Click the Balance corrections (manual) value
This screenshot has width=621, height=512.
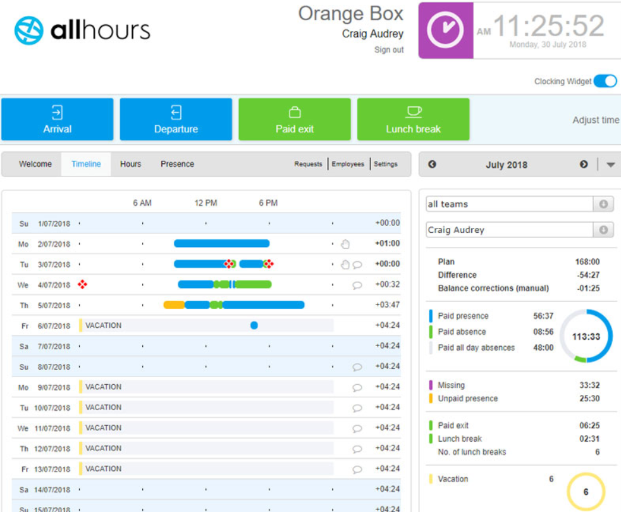click(588, 288)
